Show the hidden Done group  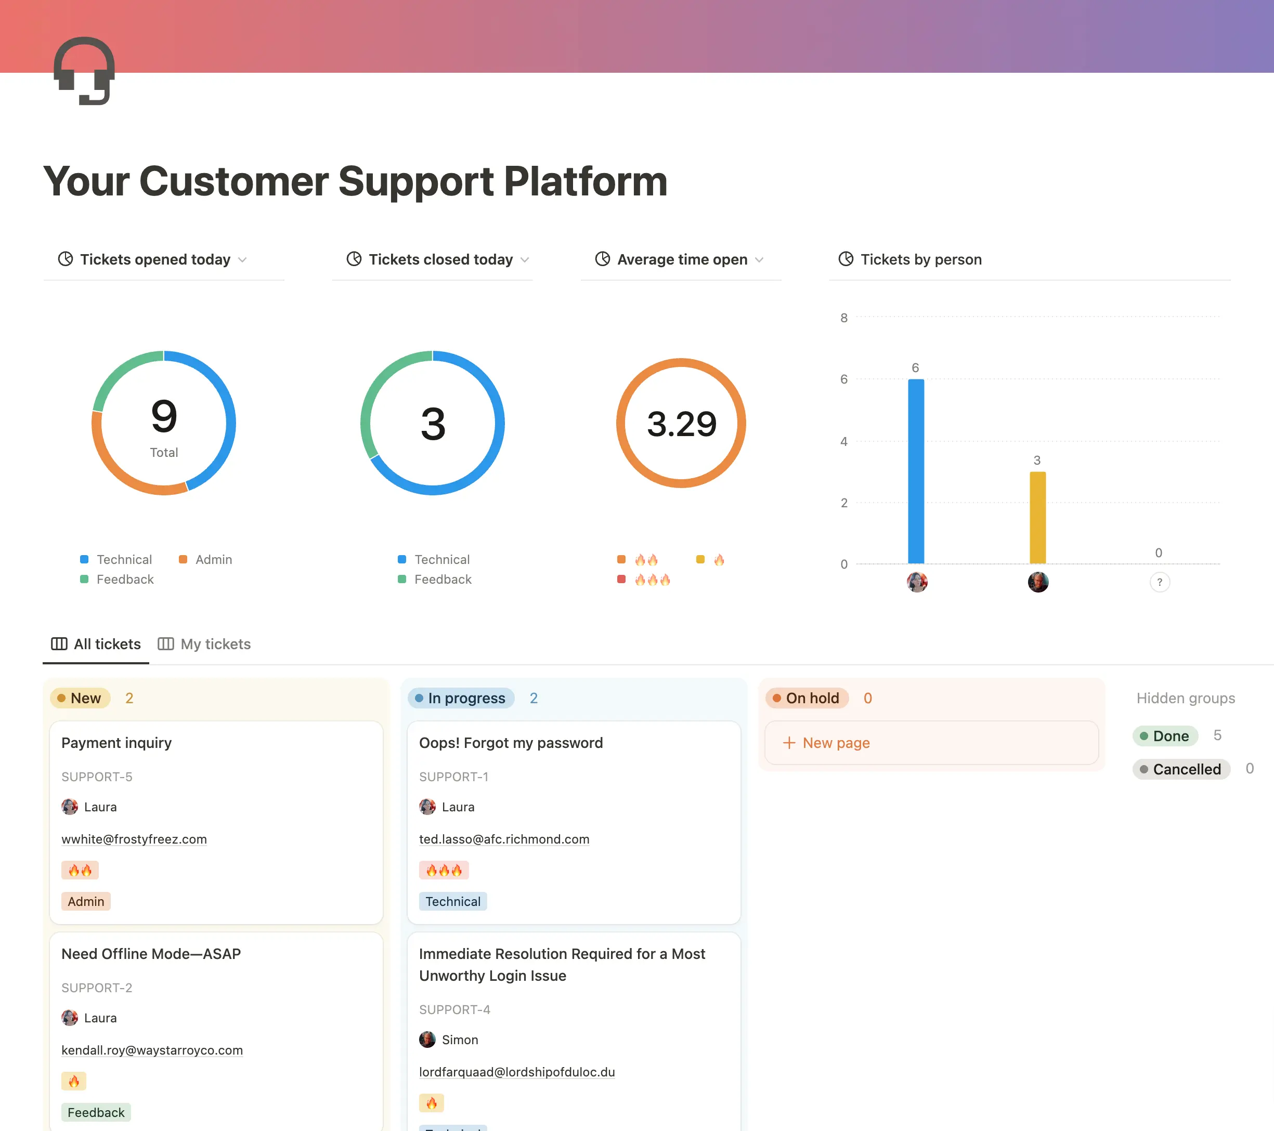click(x=1165, y=736)
